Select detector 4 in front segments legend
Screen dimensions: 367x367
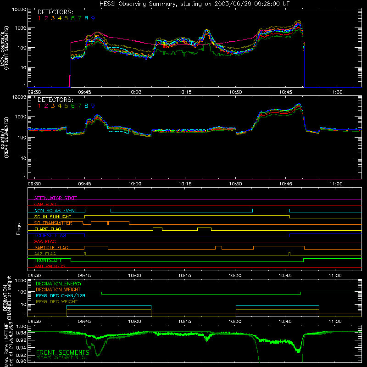pyautogui.click(x=60, y=18)
